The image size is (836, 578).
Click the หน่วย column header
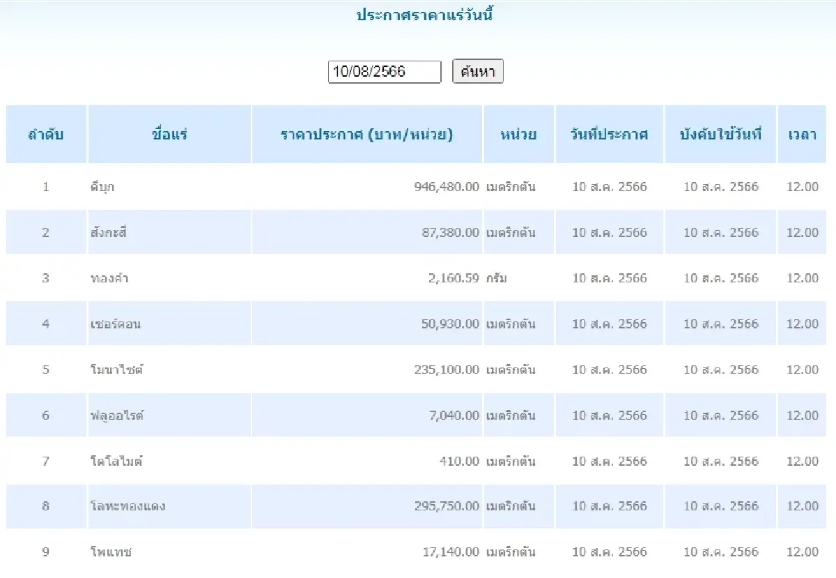519,135
